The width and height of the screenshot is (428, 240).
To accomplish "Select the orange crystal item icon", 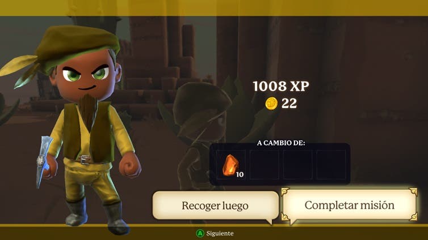I will coord(230,165).
